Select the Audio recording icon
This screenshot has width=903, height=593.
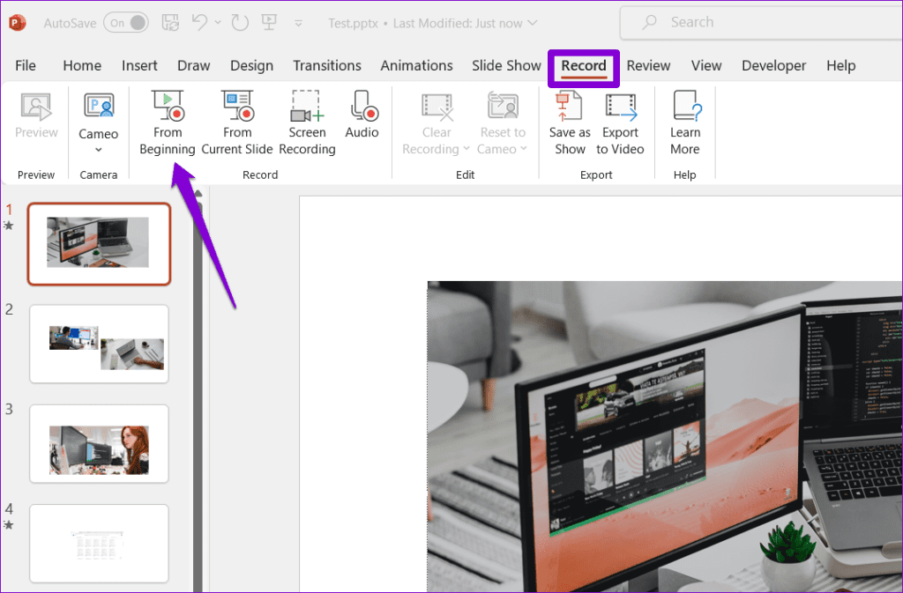click(x=362, y=115)
